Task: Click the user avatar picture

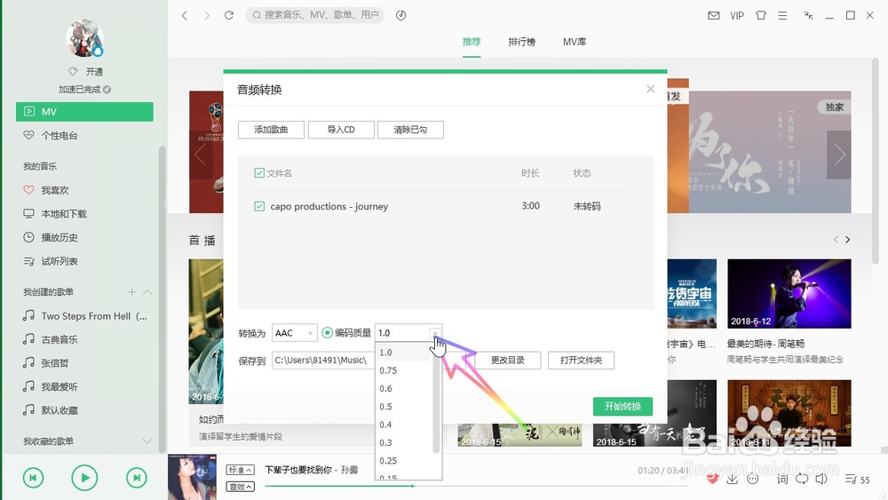Action: point(84,38)
